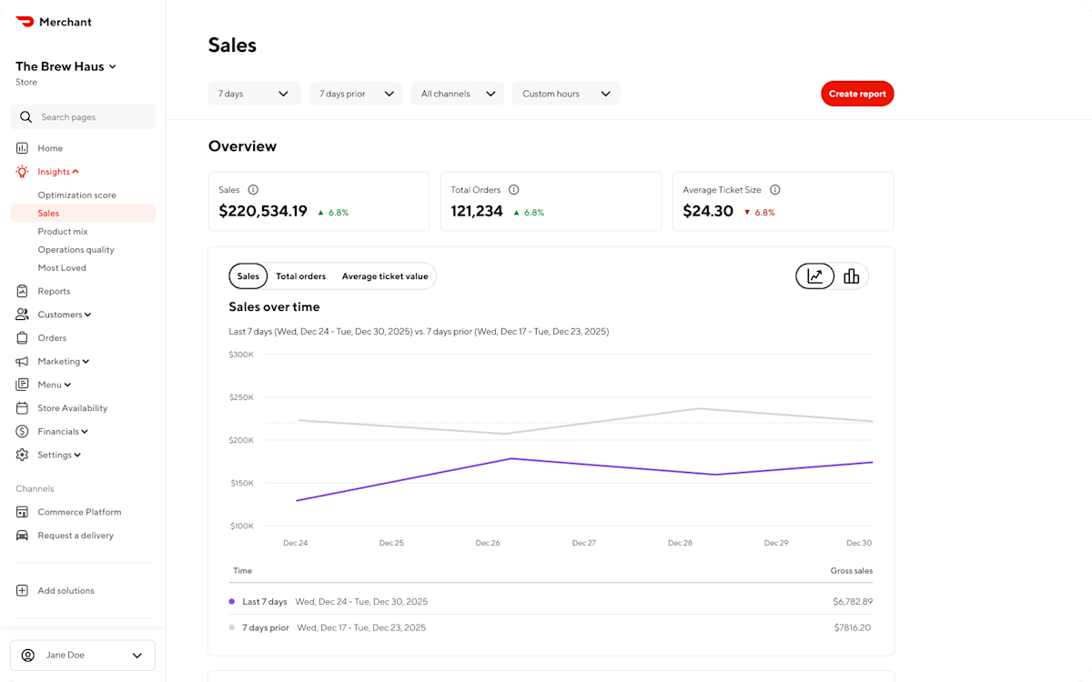Select Most Loved under Insights
The width and height of the screenshot is (1092, 682).
62,267
